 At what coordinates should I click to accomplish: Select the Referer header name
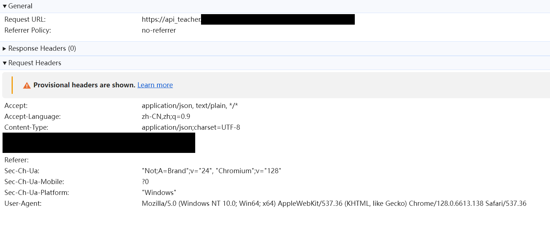(x=16, y=160)
